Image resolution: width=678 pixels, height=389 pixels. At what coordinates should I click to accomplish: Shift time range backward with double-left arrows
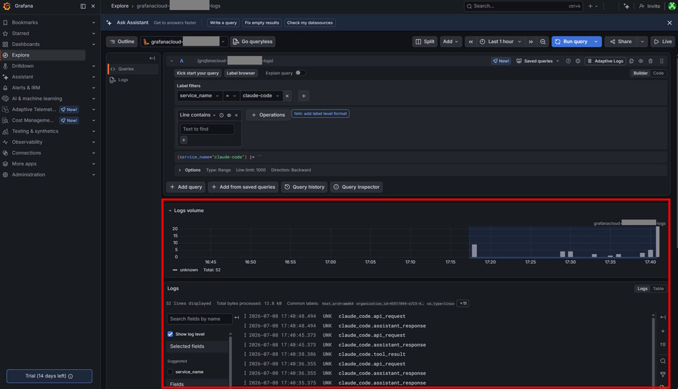(x=471, y=42)
